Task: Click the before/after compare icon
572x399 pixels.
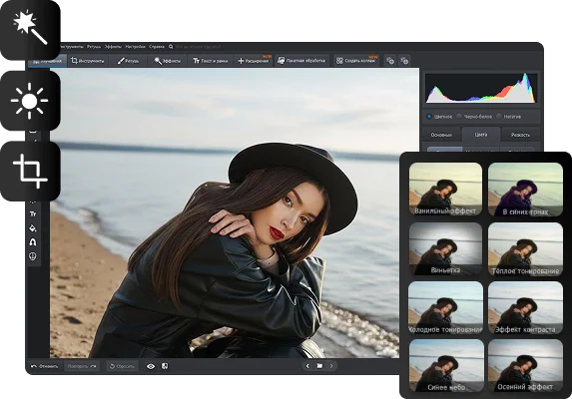Action: pyautogui.click(x=165, y=366)
